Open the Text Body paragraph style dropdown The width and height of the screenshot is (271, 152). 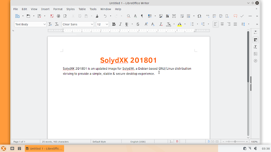(x=44, y=24)
